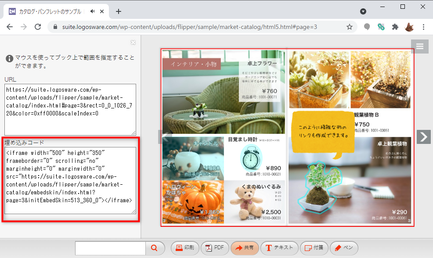Click the 印刷 print button
Image resolution: width=433 pixels, height=258 pixels.
(185, 248)
